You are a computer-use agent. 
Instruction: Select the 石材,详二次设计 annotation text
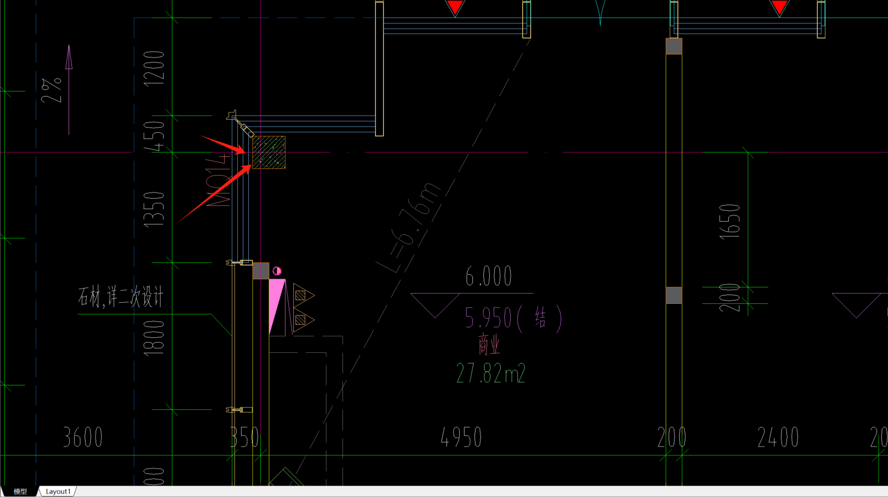coord(121,297)
